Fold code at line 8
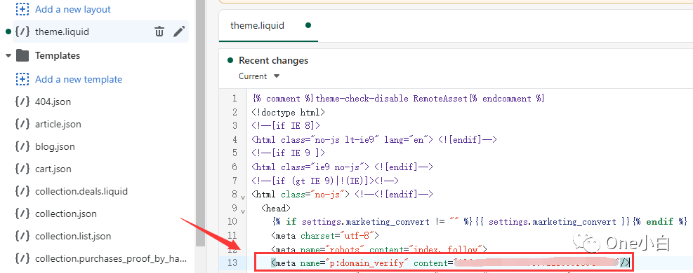The width and height of the screenshot is (693, 273). (x=243, y=197)
